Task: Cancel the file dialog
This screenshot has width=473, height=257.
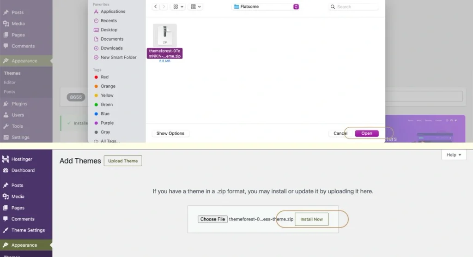Action: pyautogui.click(x=340, y=133)
